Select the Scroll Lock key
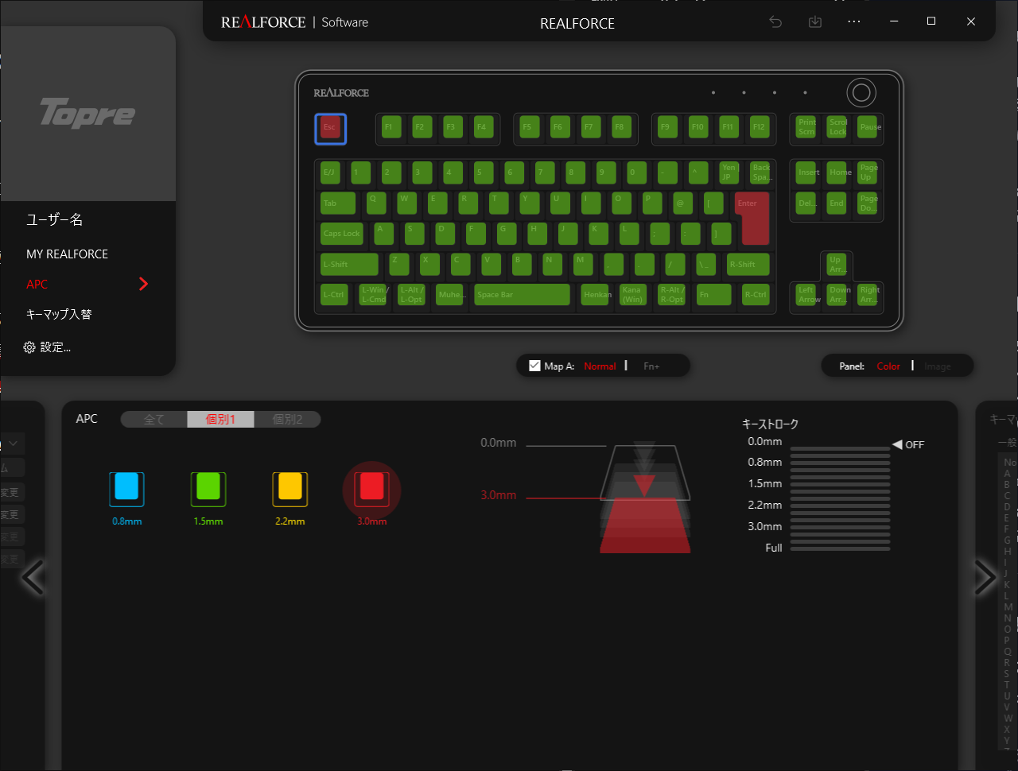 tap(837, 127)
